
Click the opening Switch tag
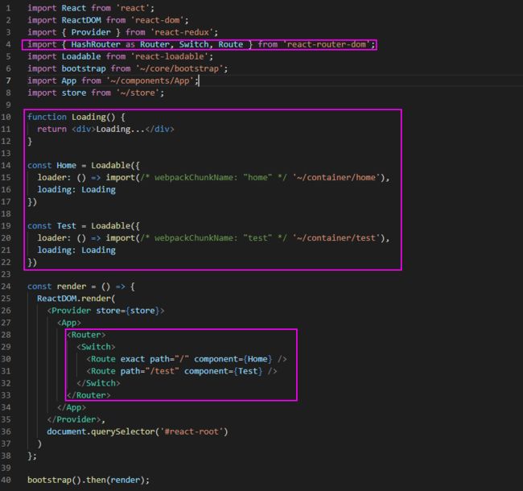pyautogui.click(x=96, y=347)
